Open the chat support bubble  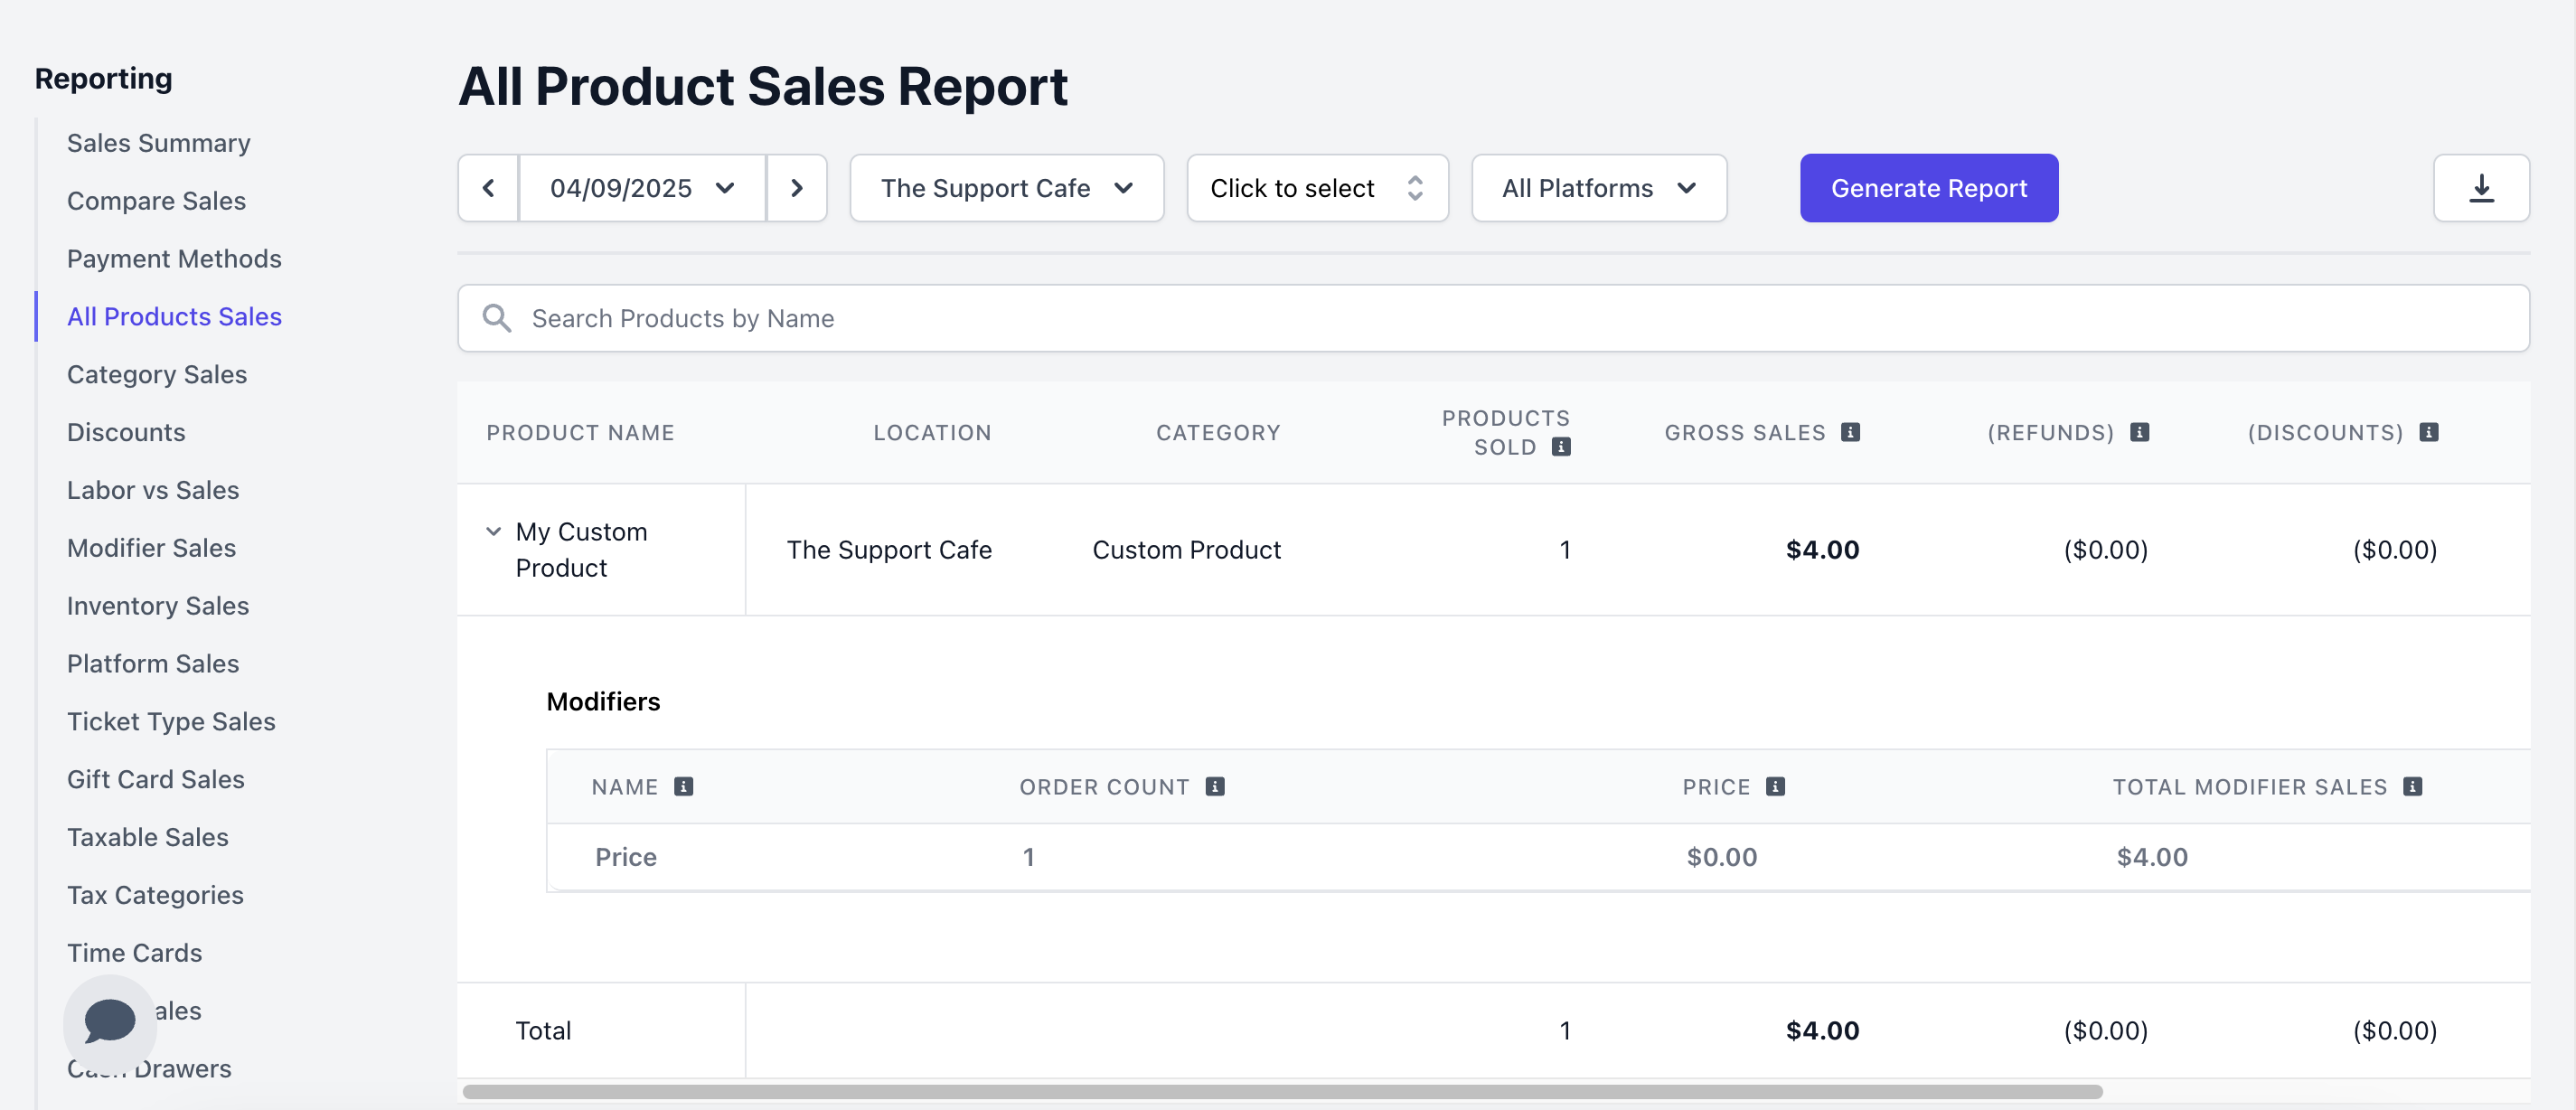(x=109, y=1021)
